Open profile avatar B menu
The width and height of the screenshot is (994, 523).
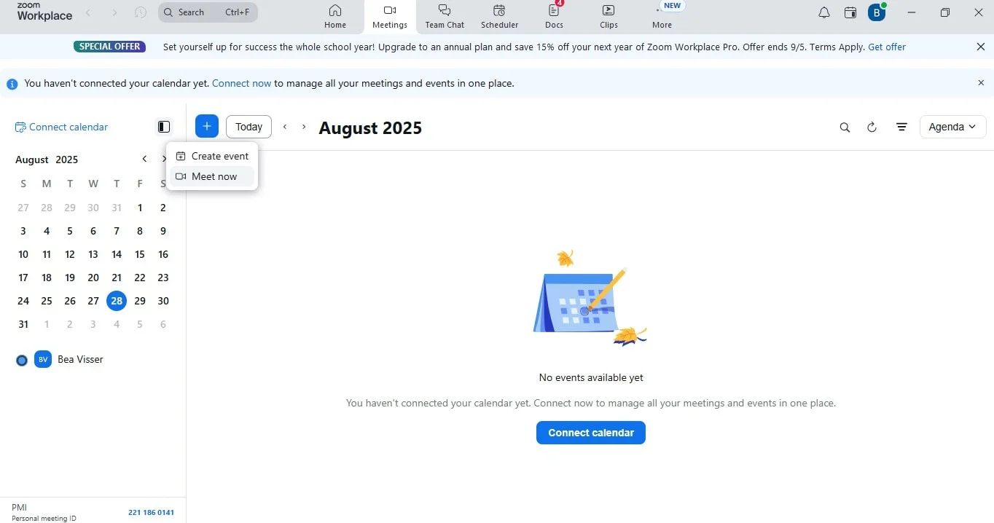tap(877, 12)
